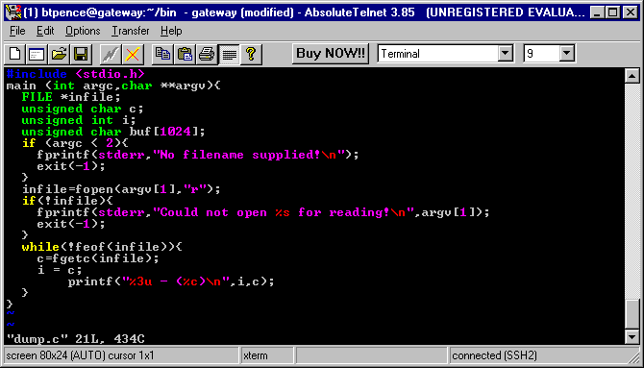
Task: Open help with the question mark icon
Action: pos(251,54)
